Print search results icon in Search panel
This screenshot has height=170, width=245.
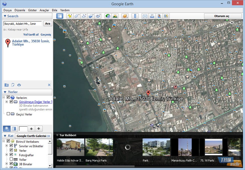[19, 85]
